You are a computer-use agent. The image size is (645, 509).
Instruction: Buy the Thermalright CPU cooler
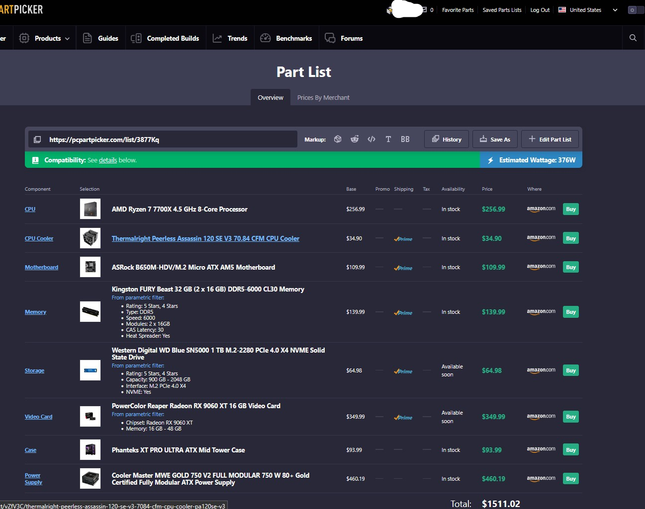point(571,238)
